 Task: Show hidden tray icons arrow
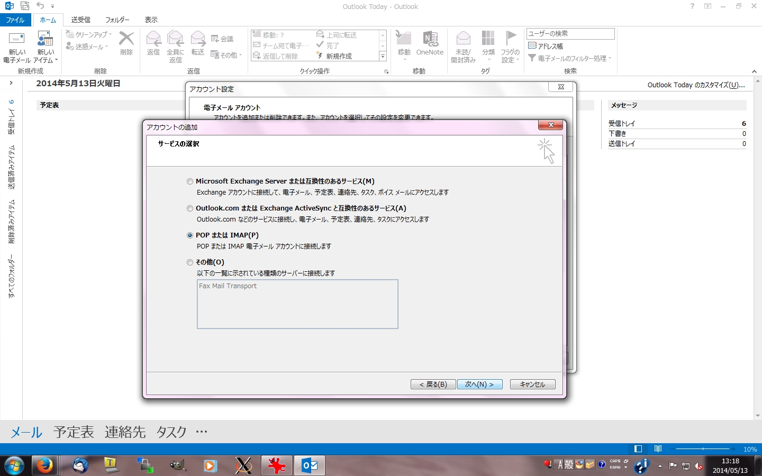[660, 466]
